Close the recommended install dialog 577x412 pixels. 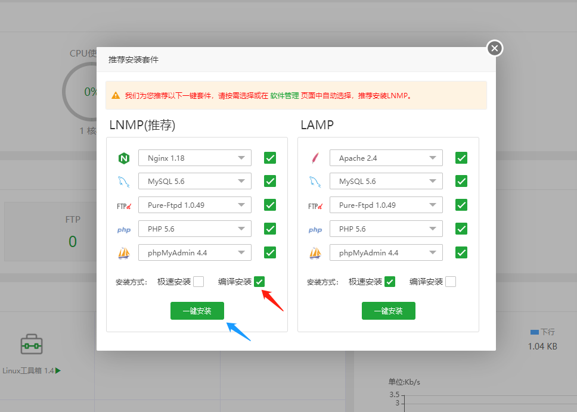[x=495, y=48]
